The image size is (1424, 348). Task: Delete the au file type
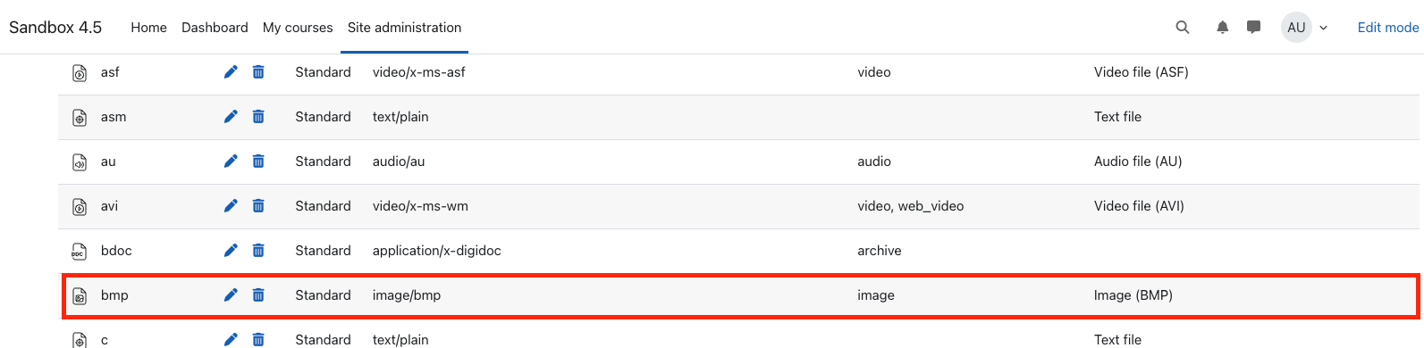point(258,162)
